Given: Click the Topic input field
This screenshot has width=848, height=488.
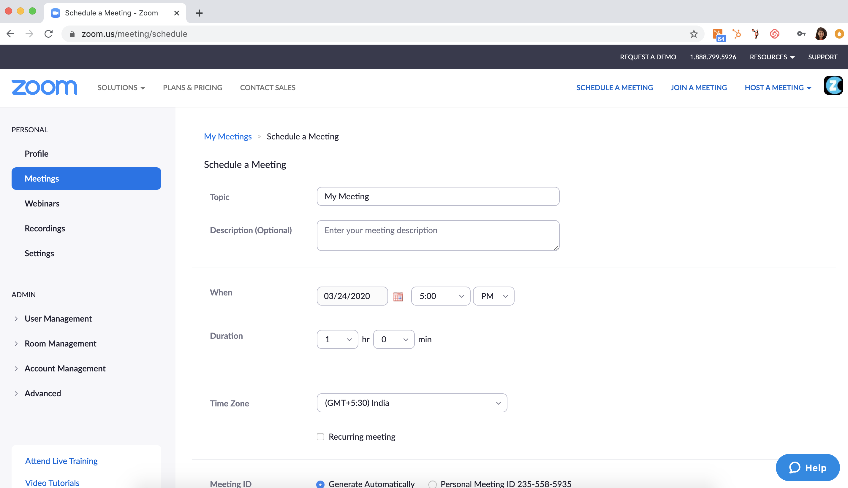Looking at the screenshot, I should coord(438,196).
